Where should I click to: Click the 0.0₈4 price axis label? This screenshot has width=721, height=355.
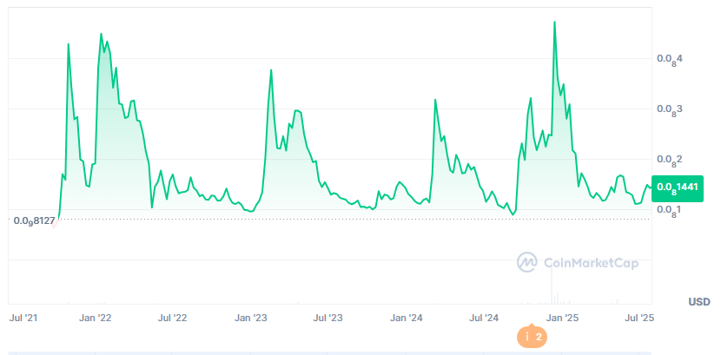tap(669, 59)
